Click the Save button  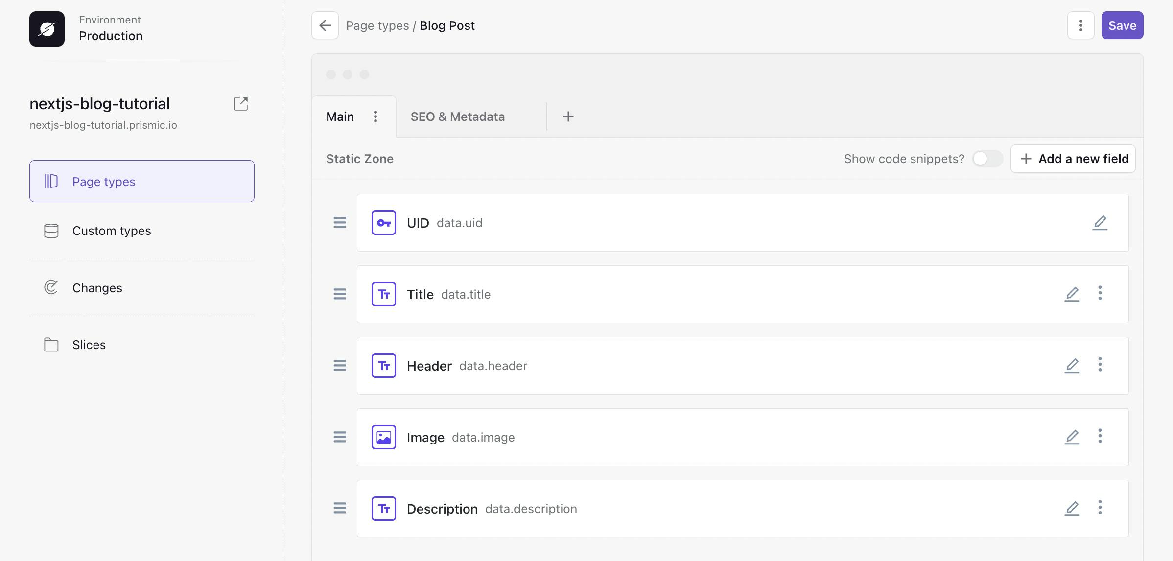1122,24
